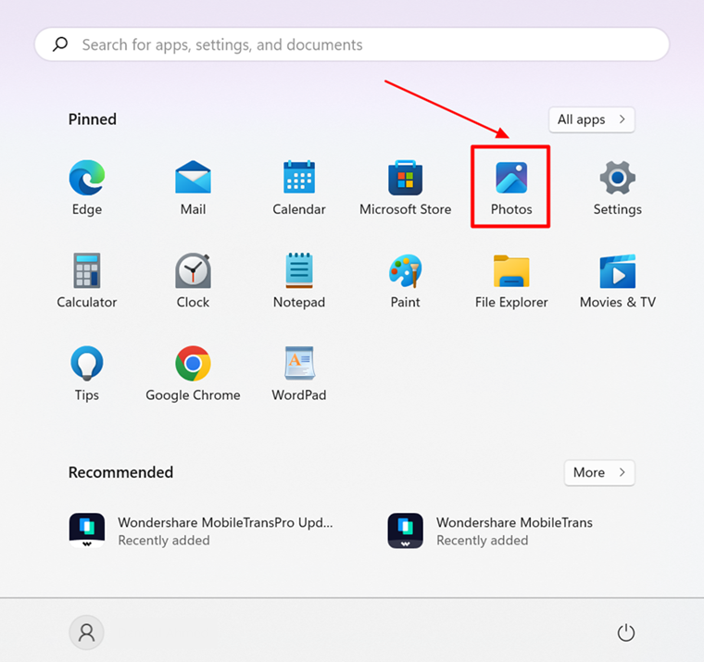
Task: Click the search magnifier icon
Action: [x=60, y=44]
